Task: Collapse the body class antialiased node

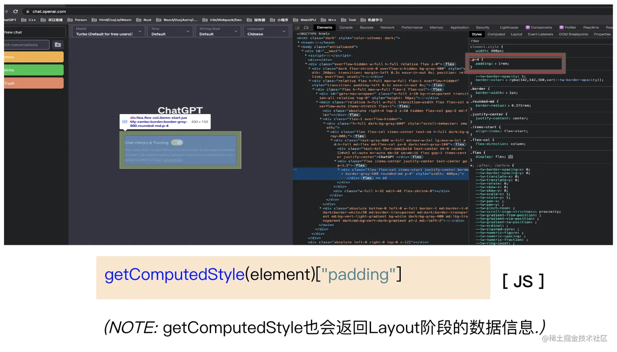Action: (299, 47)
